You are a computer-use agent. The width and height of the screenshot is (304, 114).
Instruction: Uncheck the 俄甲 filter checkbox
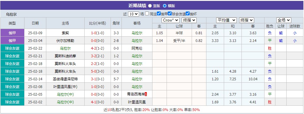tap(159, 14)
